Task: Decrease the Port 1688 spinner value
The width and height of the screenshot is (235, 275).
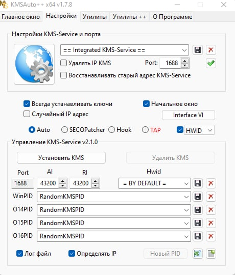Action: [185, 66]
